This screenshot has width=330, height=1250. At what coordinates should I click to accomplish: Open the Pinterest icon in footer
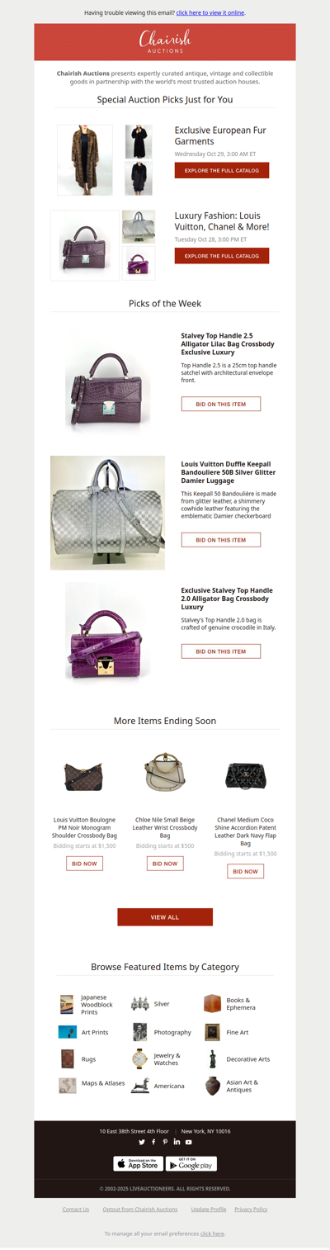[x=165, y=1142]
